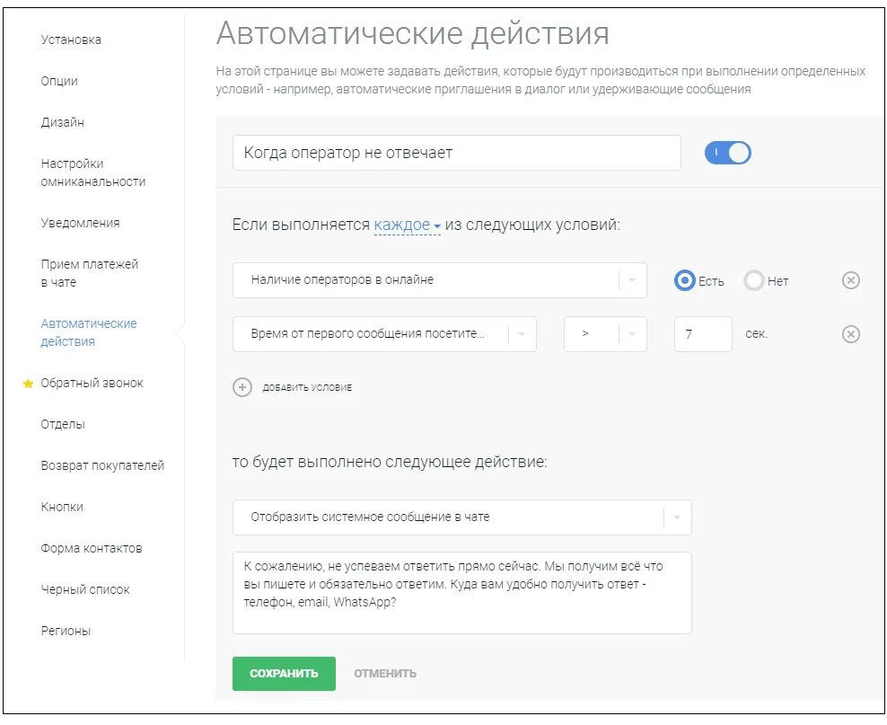Go to Опции in the sidebar
The width and height of the screenshot is (887, 725).
[59, 81]
